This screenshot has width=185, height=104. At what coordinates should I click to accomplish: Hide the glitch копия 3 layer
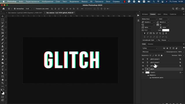pyautogui.click(x=143, y=59)
